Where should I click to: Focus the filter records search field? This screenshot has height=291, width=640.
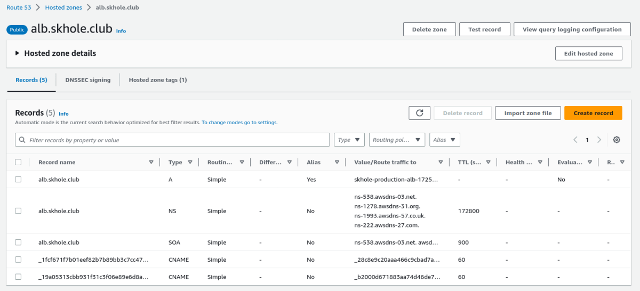click(x=172, y=140)
